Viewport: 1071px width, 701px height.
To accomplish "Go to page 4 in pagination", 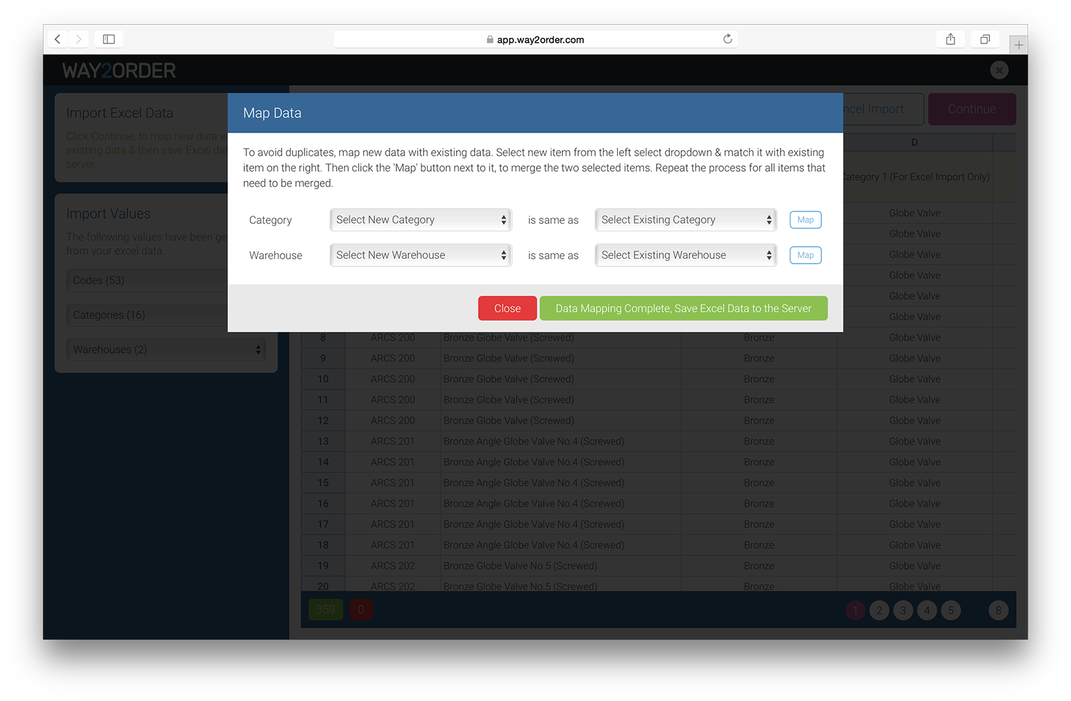I will 927,610.
